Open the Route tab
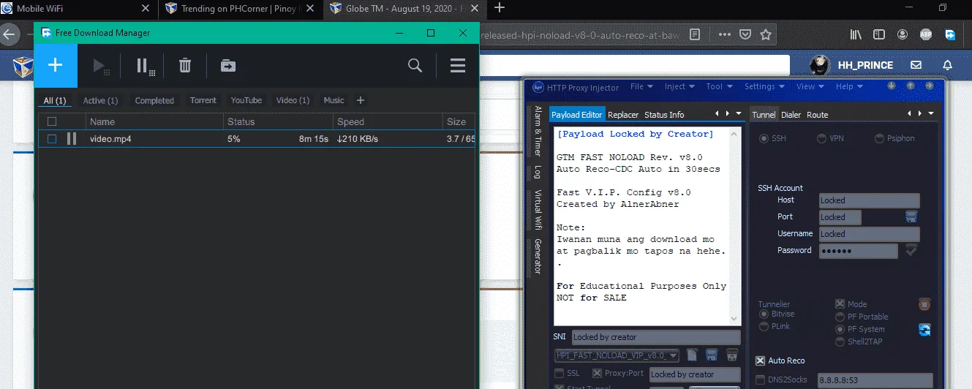The image size is (972, 389). [817, 115]
